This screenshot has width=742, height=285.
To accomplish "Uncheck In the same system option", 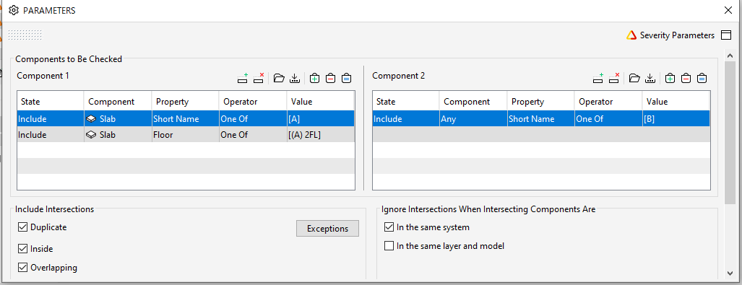I will coord(389,227).
